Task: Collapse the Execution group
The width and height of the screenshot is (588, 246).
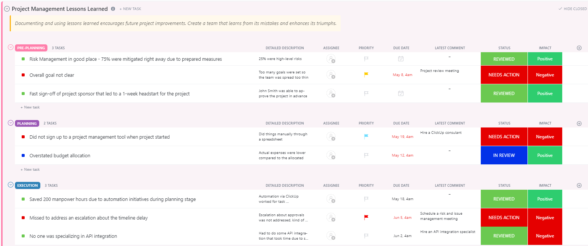Action: pos(10,185)
